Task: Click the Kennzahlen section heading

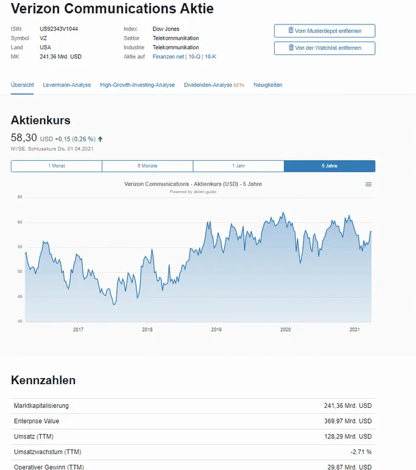Action: (x=43, y=381)
